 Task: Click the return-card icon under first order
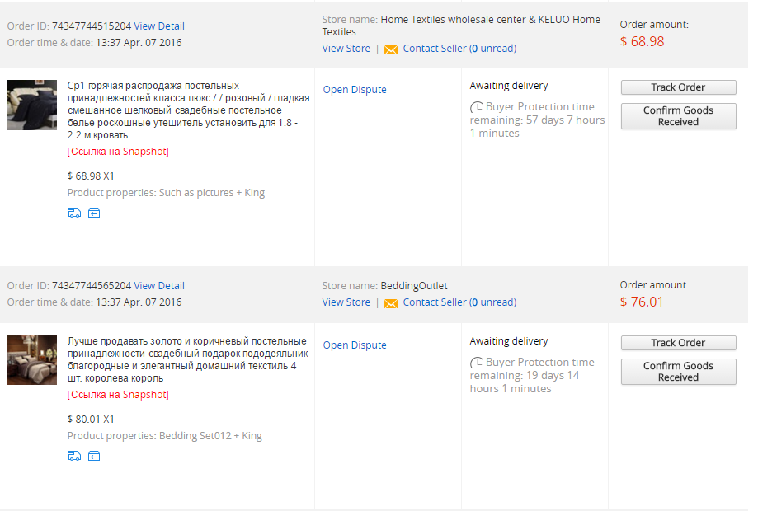pos(94,213)
